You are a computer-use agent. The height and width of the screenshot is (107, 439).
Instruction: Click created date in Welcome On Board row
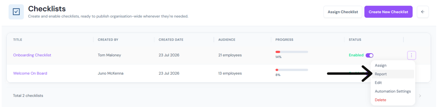169,73
